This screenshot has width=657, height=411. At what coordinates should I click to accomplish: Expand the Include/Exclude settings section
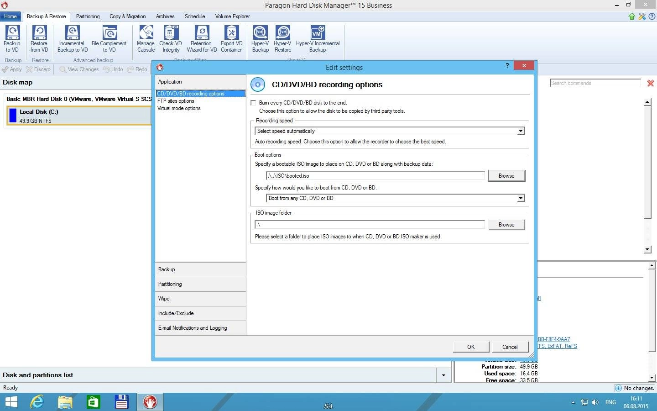200,313
